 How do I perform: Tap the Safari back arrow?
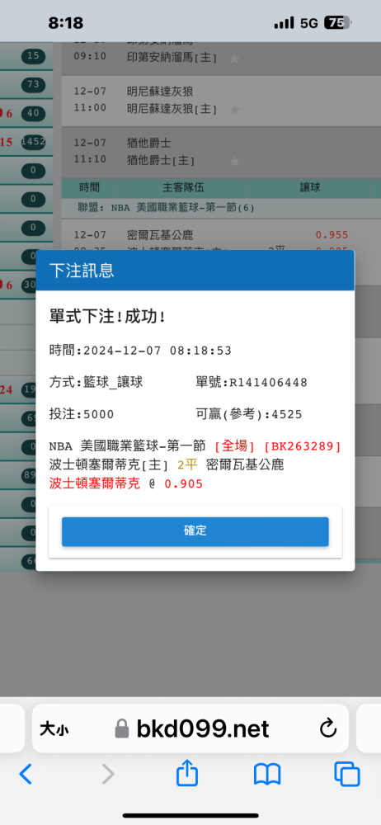[26, 774]
